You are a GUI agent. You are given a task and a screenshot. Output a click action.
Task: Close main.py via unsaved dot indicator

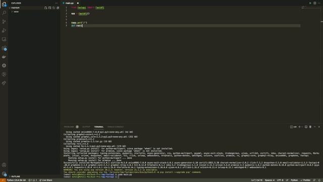tap(78, 3)
